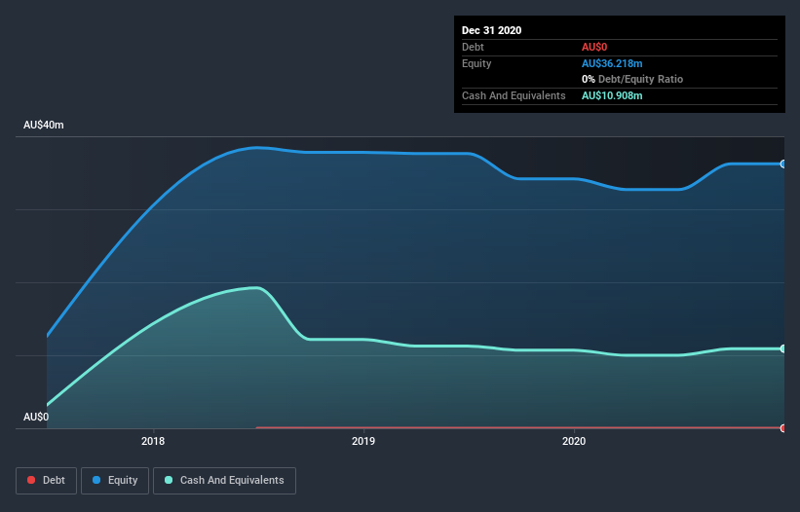800x512 pixels.
Task: Click the Debt endpoint marker on the red line
Action: (783, 428)
